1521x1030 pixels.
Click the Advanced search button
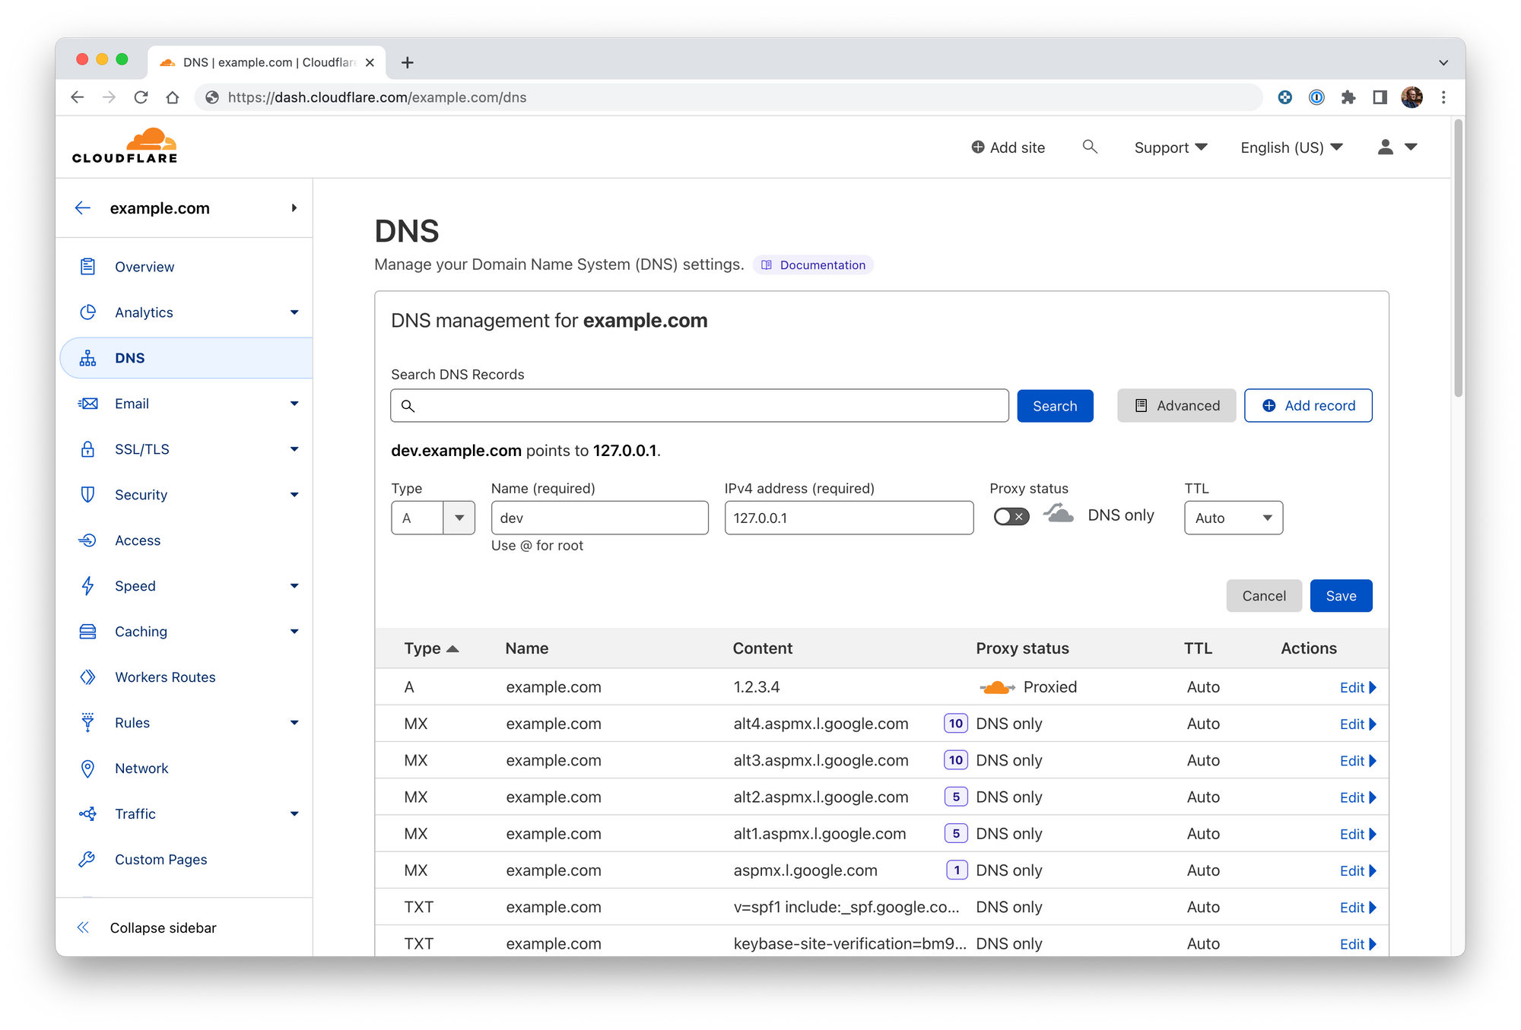[1175, 404]
